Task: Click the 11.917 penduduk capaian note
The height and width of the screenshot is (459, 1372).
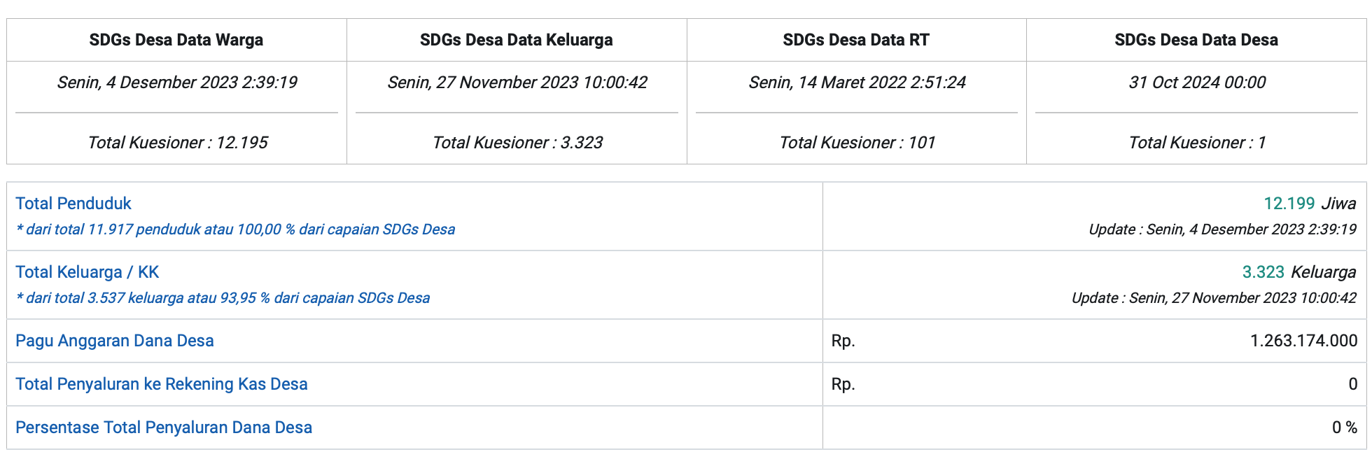Action: 235,229
